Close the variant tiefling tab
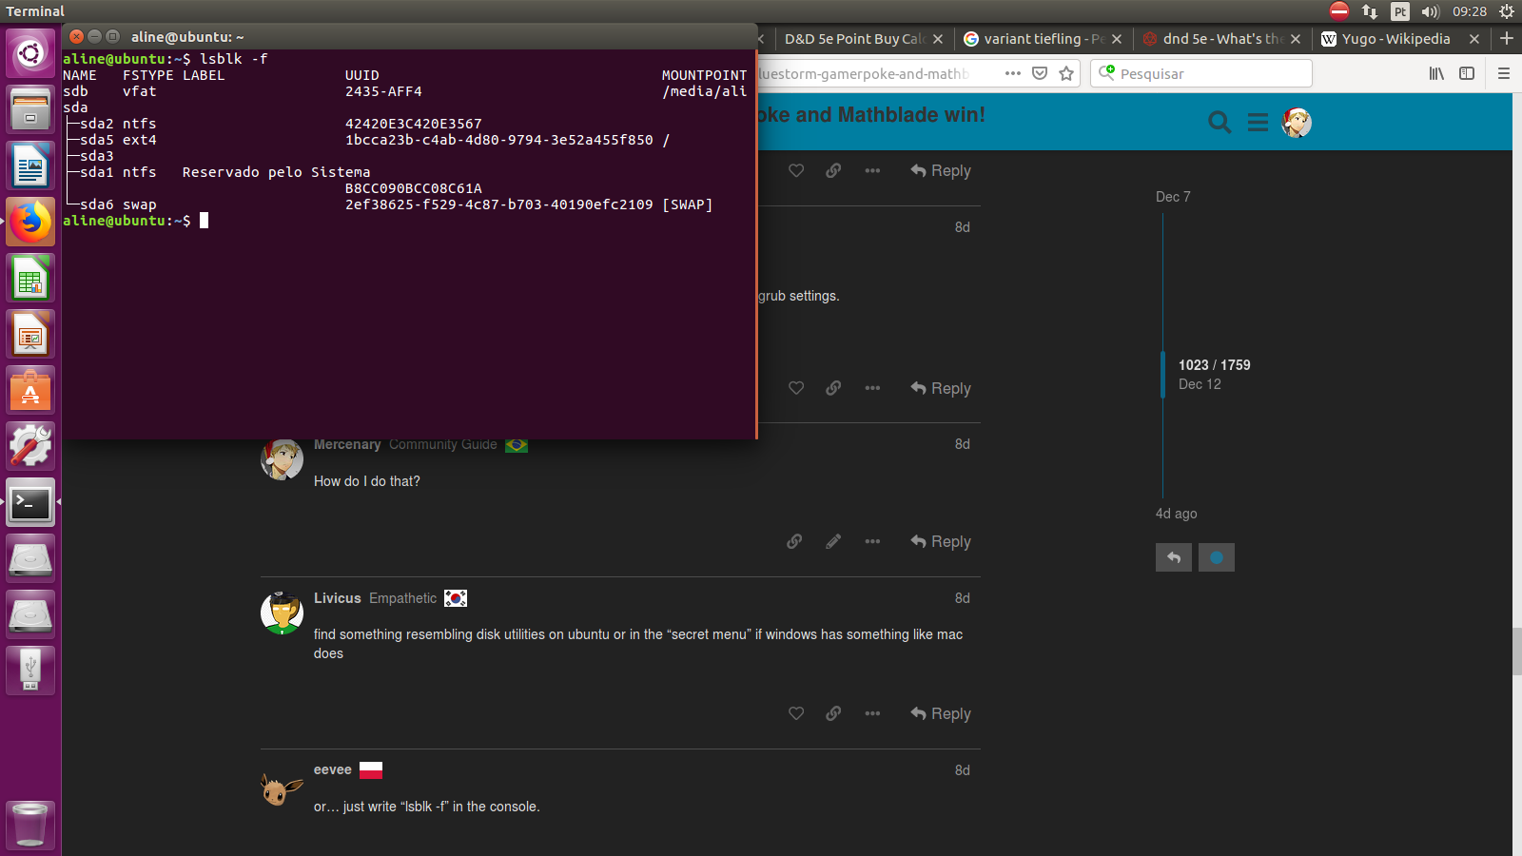1522x856 pixels. coord(1117,39)
